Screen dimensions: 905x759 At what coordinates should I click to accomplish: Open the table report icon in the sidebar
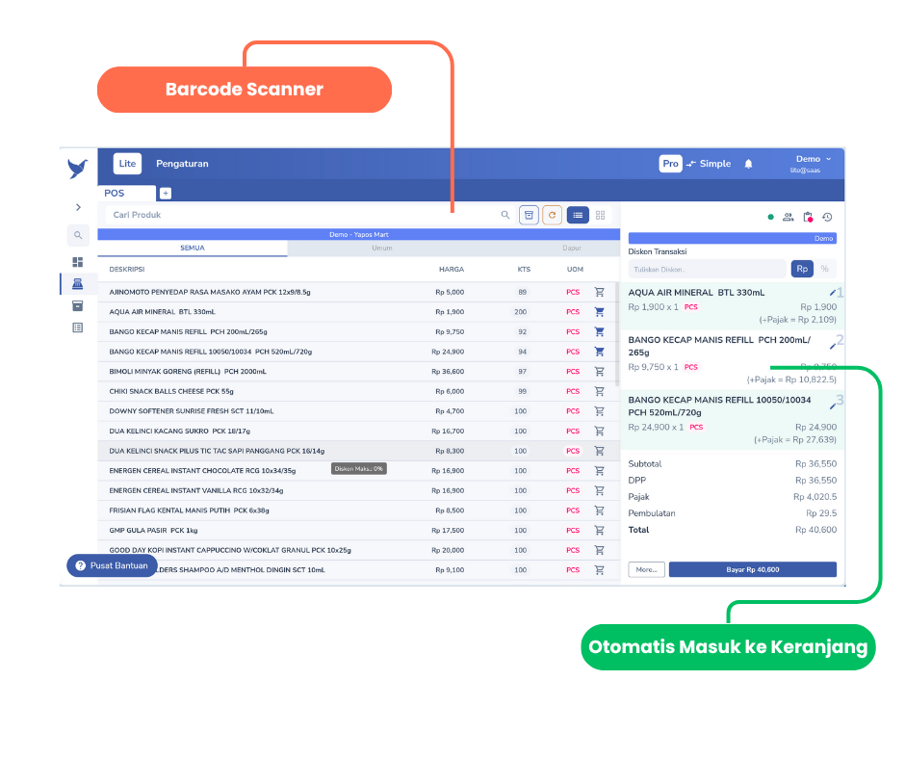pos(78,327)
